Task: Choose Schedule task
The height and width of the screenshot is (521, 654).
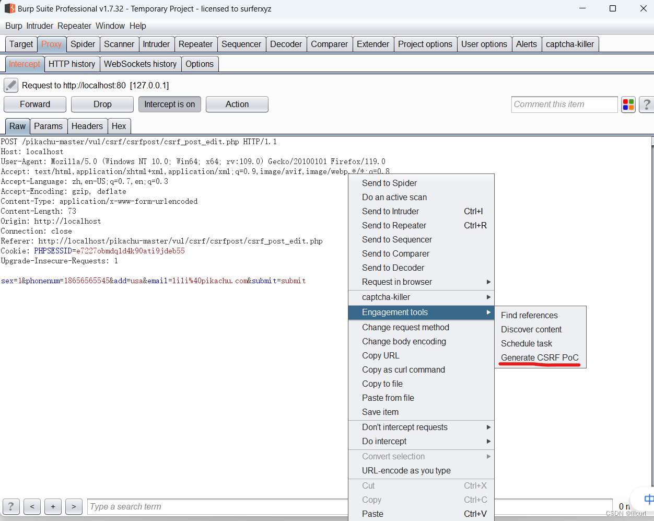Action: (540, 343)
